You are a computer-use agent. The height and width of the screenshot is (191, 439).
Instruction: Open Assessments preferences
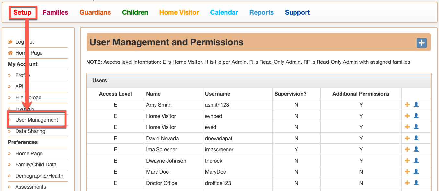point(31,187)
